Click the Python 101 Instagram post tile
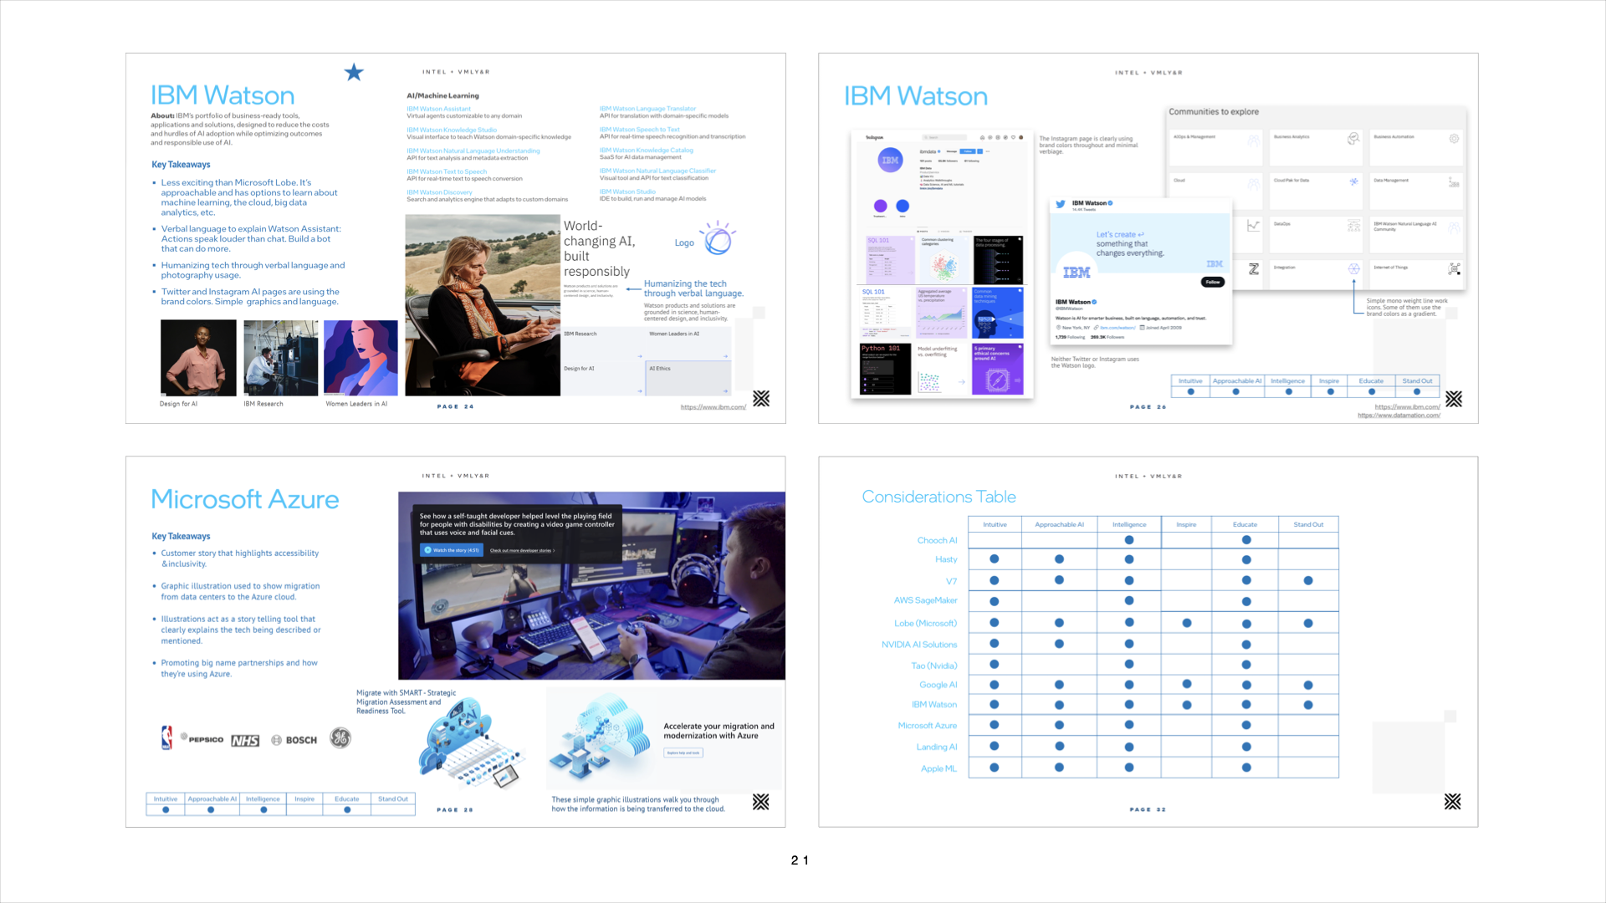 click(885, 369)
